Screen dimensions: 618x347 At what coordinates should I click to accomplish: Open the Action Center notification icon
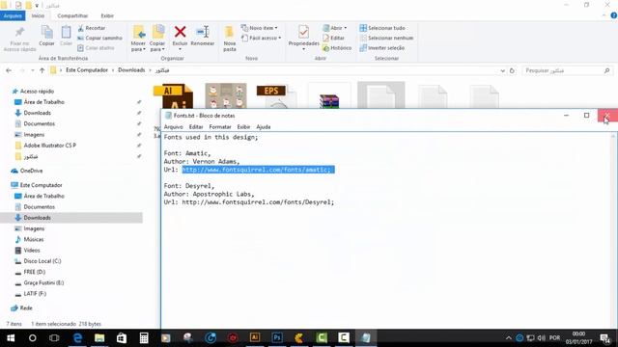tap(604, 338)
